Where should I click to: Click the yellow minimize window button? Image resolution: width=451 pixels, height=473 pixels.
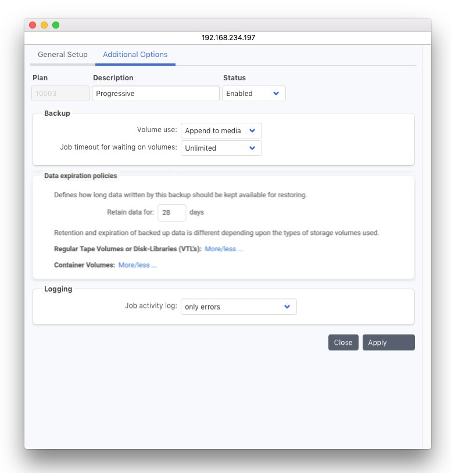click(44, 25)
